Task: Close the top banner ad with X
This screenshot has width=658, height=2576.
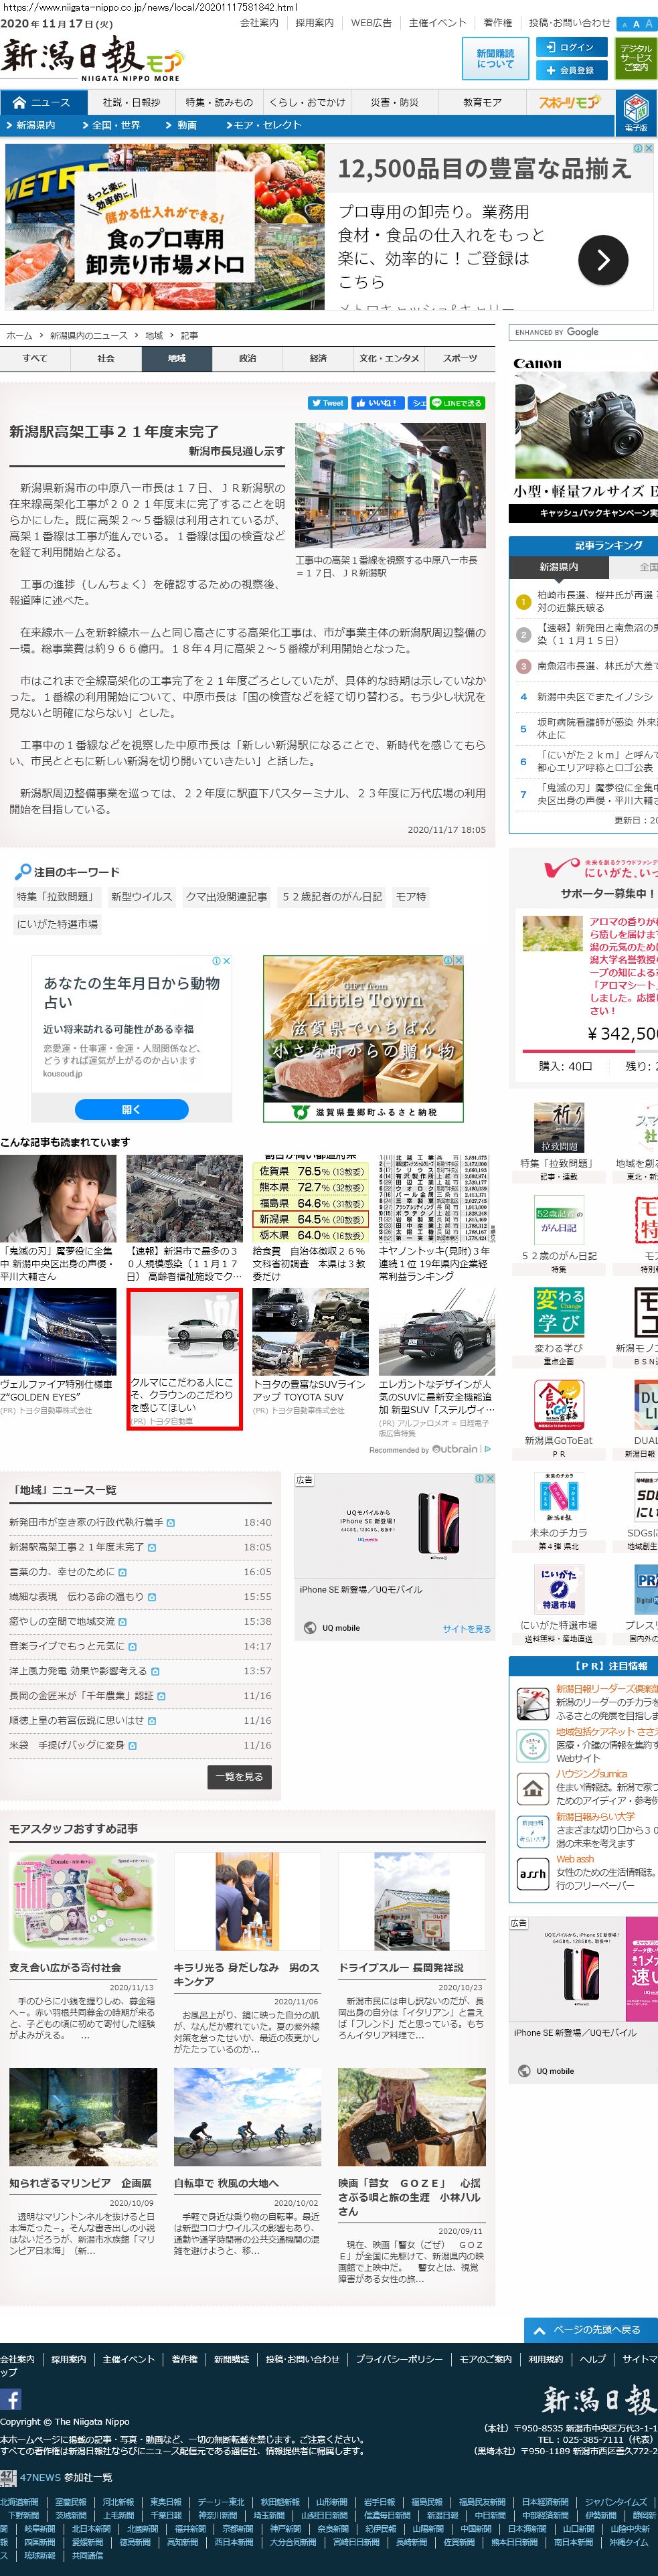Action: click(x=649, y=148)
